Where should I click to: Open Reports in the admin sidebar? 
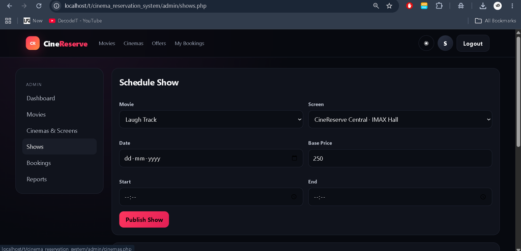click(x=60, y=179)
